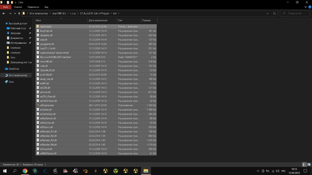Viewport: 312px width, 175px height.
Task: Sort by Размер column header
Action: click(x=149, y=20)
